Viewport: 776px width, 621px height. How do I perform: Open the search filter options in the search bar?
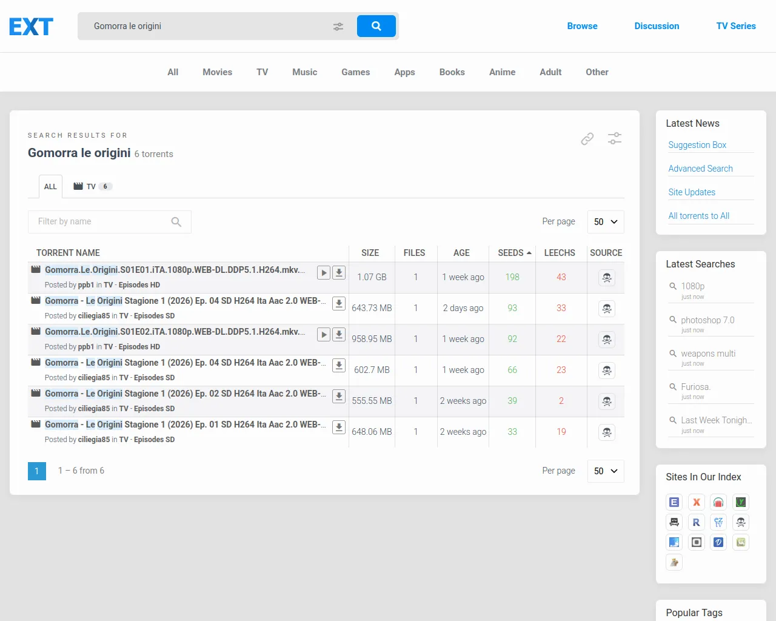pyautogui.click(x=338, y=26)
